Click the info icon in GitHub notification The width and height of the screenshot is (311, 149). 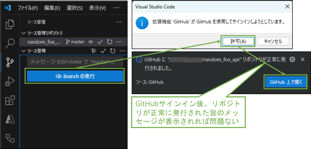click(139, 59)
